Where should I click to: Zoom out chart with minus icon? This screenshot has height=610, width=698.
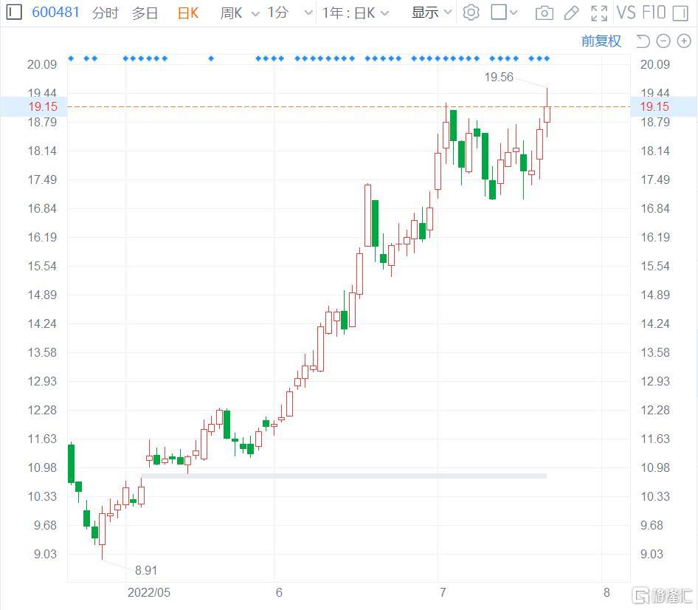tap(663, 41)
